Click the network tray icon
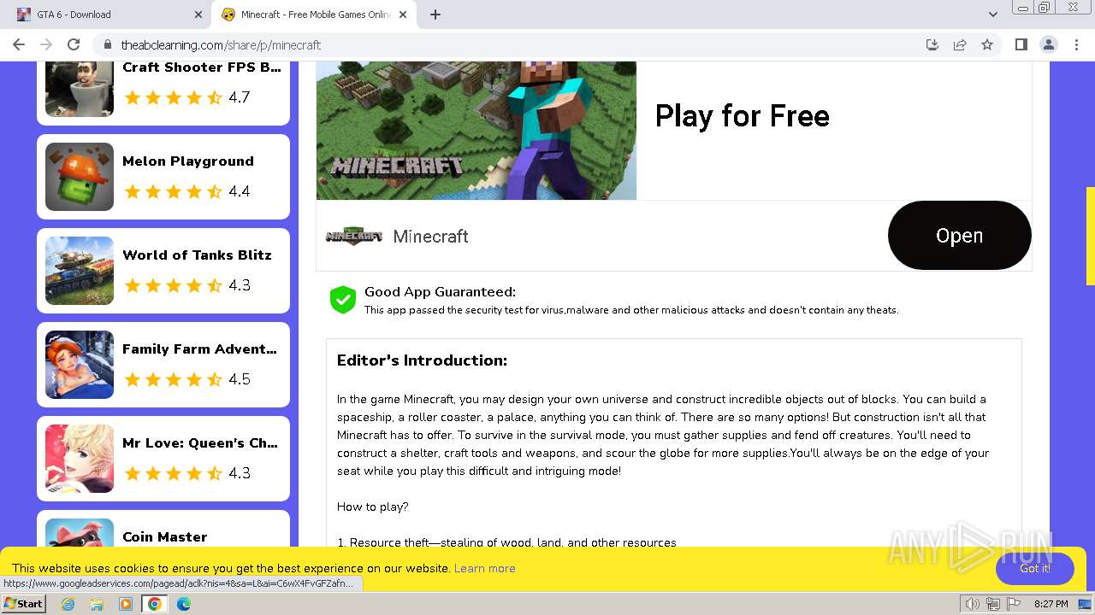 (993, 604)
